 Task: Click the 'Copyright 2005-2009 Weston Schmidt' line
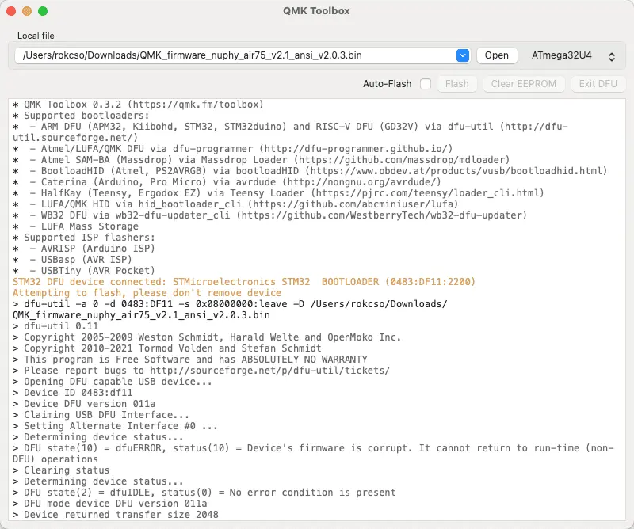point(207,337)
